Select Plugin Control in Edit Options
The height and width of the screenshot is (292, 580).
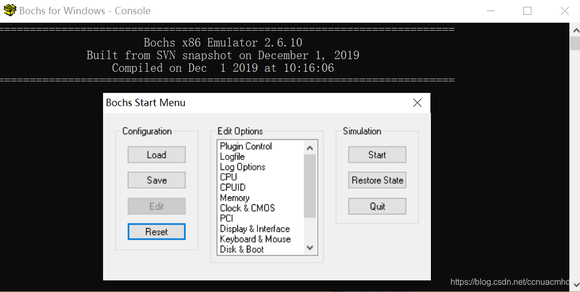coord(246,146)
